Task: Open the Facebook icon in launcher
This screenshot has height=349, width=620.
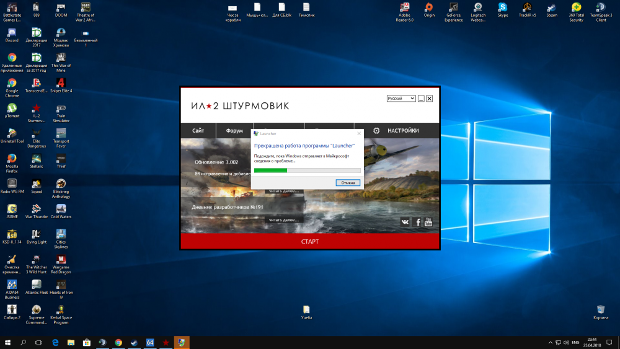Action: click(x=418, y=222)
